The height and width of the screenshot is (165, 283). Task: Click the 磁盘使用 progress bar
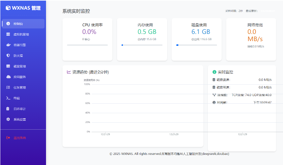[196, 45]
